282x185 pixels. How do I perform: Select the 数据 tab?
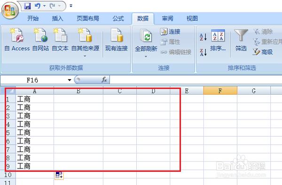coord(143,18)
